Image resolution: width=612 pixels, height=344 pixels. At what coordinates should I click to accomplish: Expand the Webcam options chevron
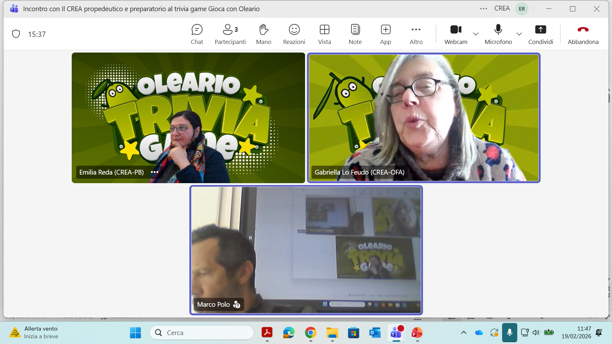tap(476, 34)
